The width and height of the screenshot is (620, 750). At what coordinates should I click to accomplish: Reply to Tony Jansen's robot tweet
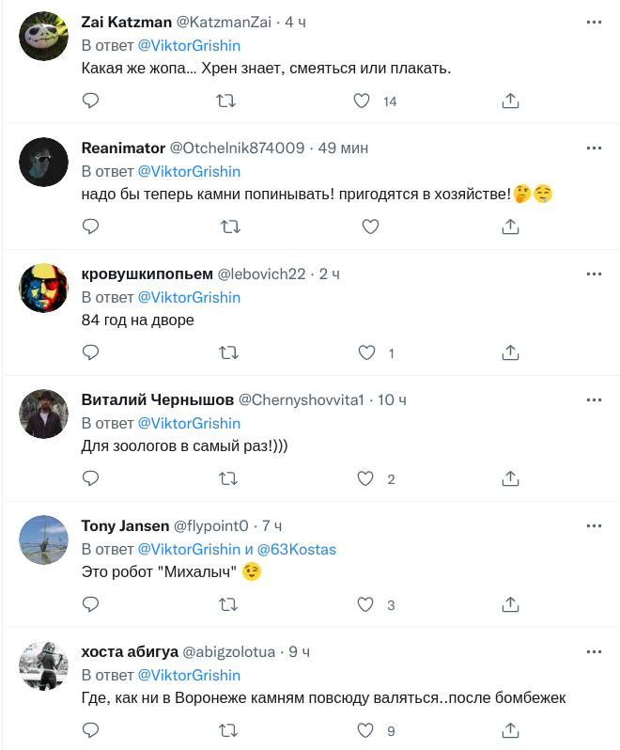pyautogui.click(x=91, y=604)
